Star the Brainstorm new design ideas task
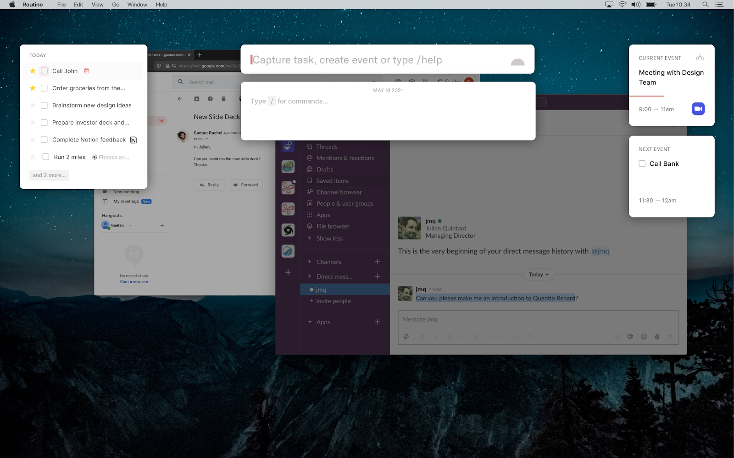 click(33, 105)
